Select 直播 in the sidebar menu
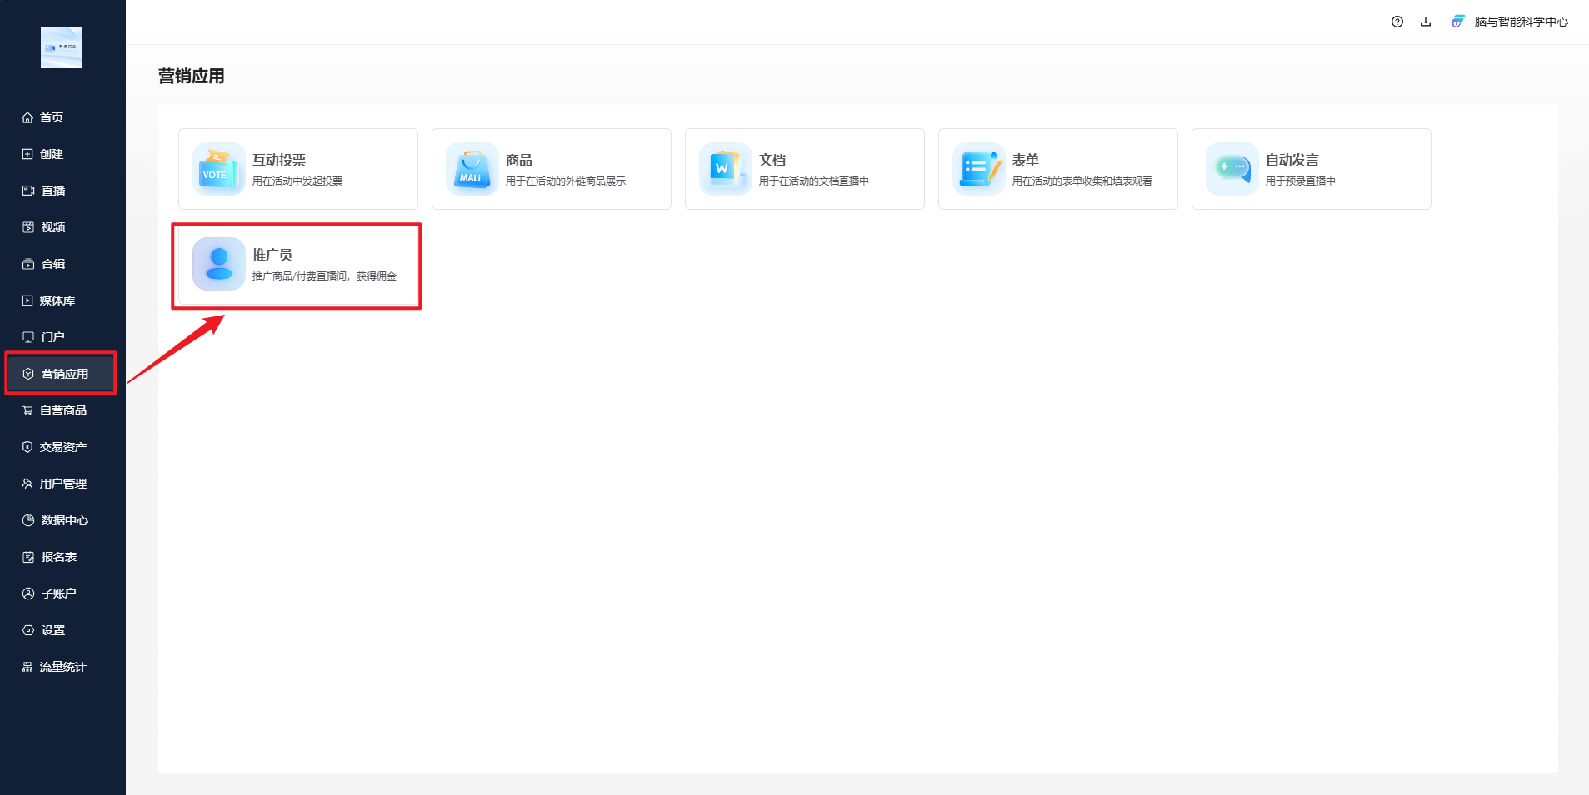 coord(52,191)
